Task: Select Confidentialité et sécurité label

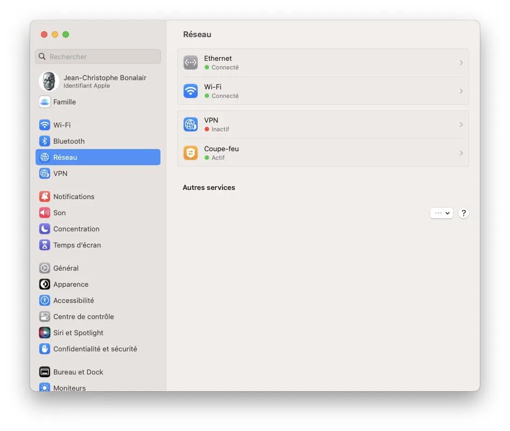Action: 95,349
